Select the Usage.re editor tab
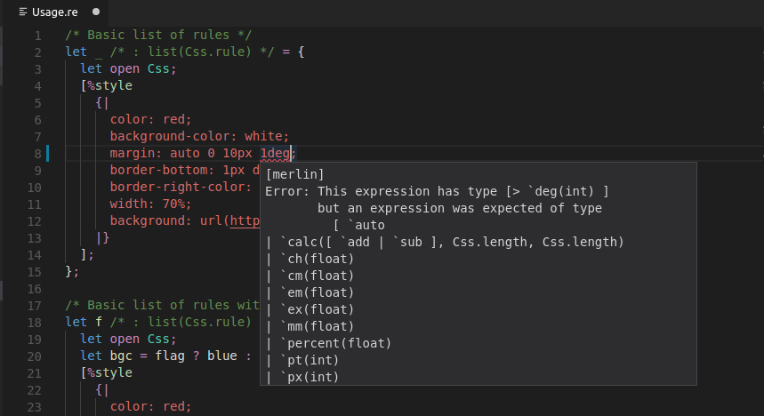This screenshot has height=416, width=764. (56, 12)
